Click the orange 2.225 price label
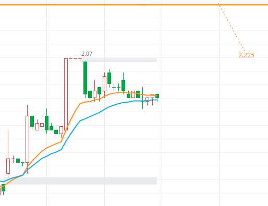 tap(246, 55)
